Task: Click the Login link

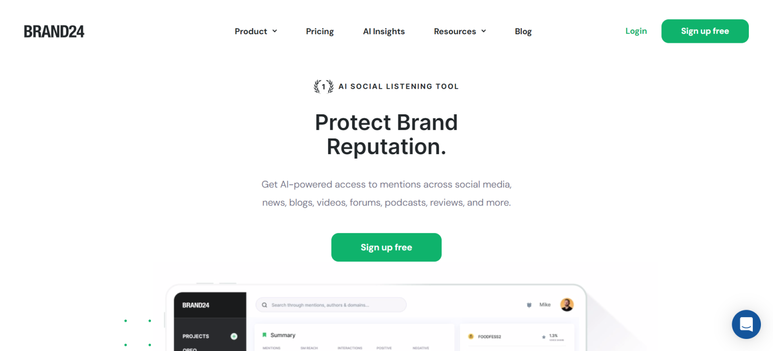Action: pos(636,31)
